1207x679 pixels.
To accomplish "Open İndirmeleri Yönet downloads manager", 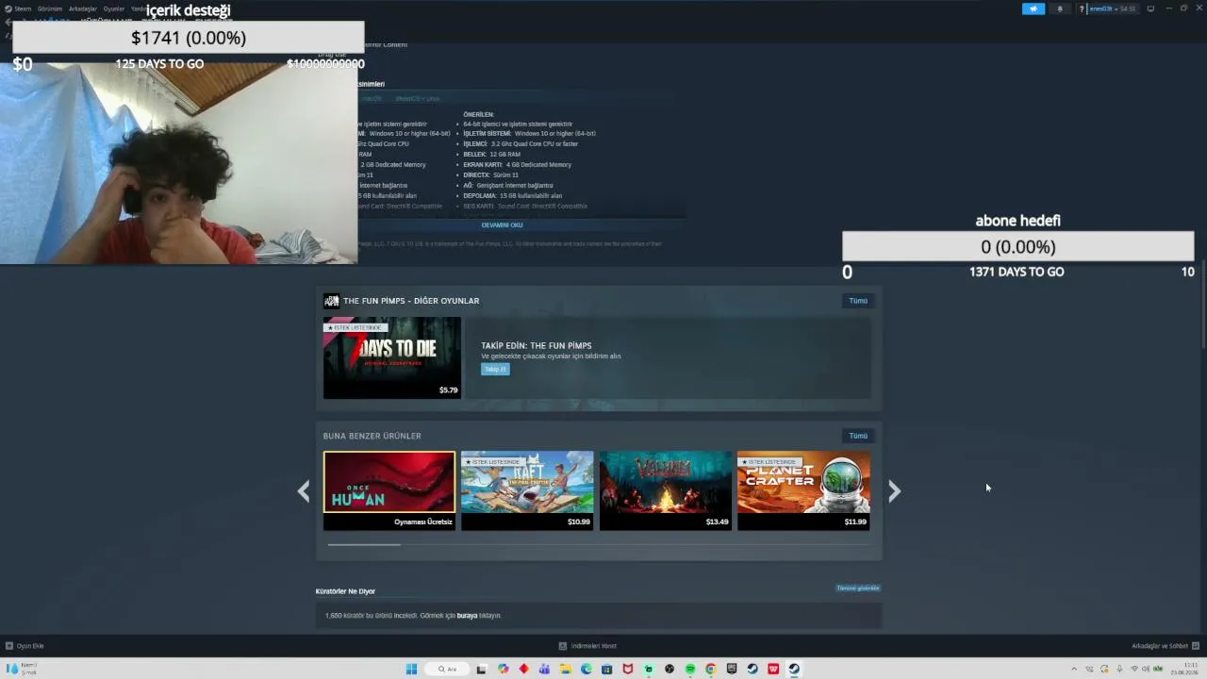I will (587, 646).
